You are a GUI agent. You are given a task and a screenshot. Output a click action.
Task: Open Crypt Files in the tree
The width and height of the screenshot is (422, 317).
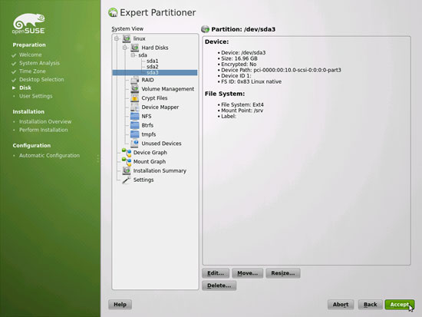[x=154, y=98]
